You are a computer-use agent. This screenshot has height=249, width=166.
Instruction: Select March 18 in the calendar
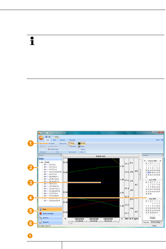[x=148, y=173]
